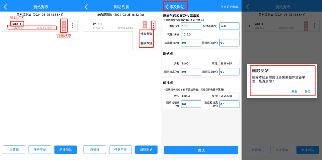322x160 pixels.
Task: Edit the 测前棱镜高(m) field
Action: click(x=191, y=104)
